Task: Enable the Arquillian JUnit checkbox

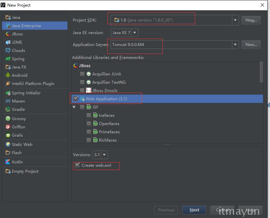Action: (x=82, y=74)
